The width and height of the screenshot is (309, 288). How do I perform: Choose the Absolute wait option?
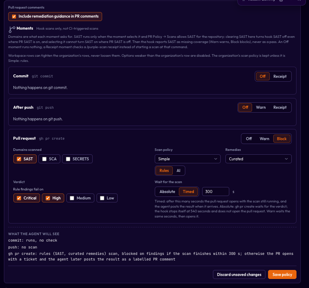click(167, 192)
